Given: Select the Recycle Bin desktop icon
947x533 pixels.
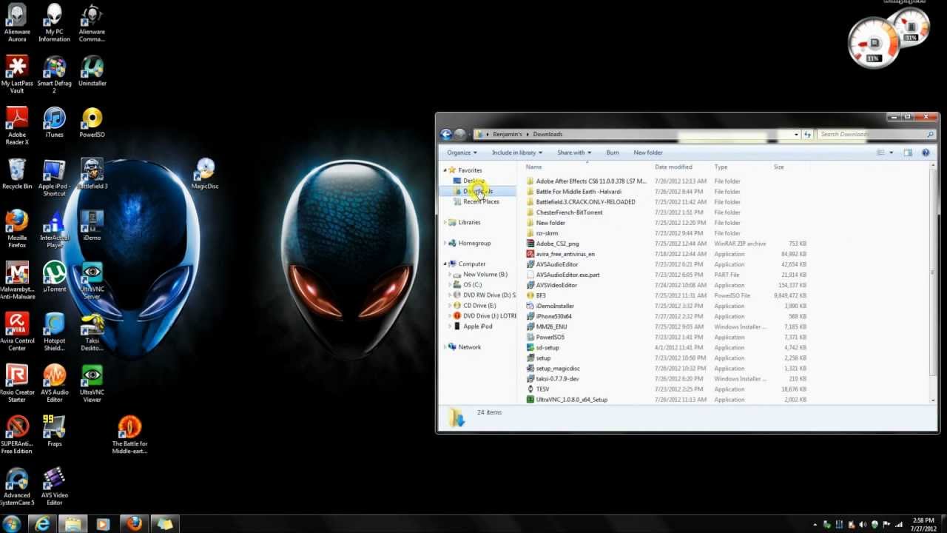Looking at the screenshot, I should tap(16, 174).
